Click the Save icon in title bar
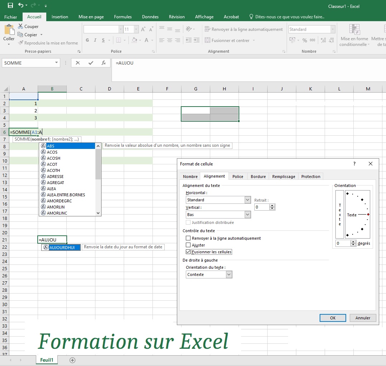Image resolution: width=386 pixels, height=366 pixels. click(x=10, y=5)
